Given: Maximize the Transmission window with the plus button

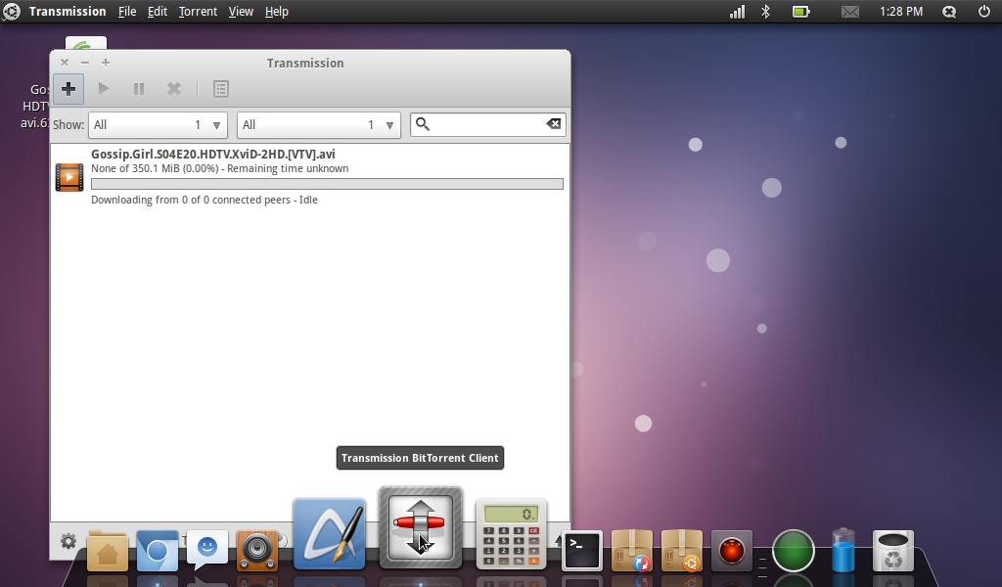Looking at the screenshot, I should tap(106, 63).
